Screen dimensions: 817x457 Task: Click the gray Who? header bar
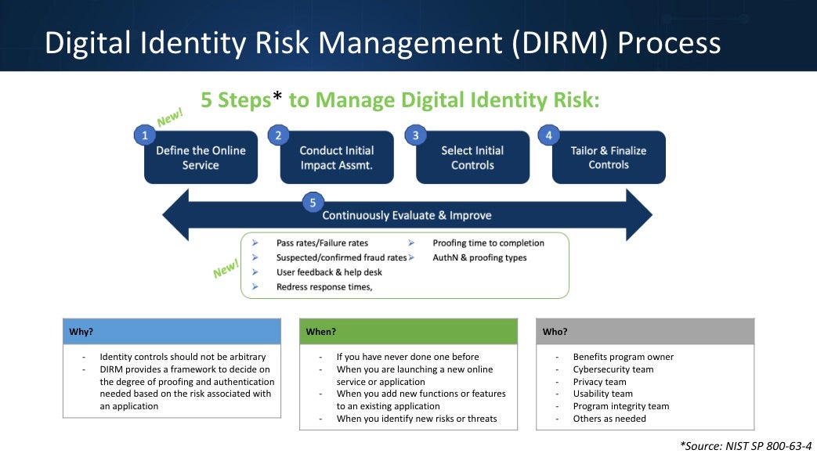click(645, 332)
